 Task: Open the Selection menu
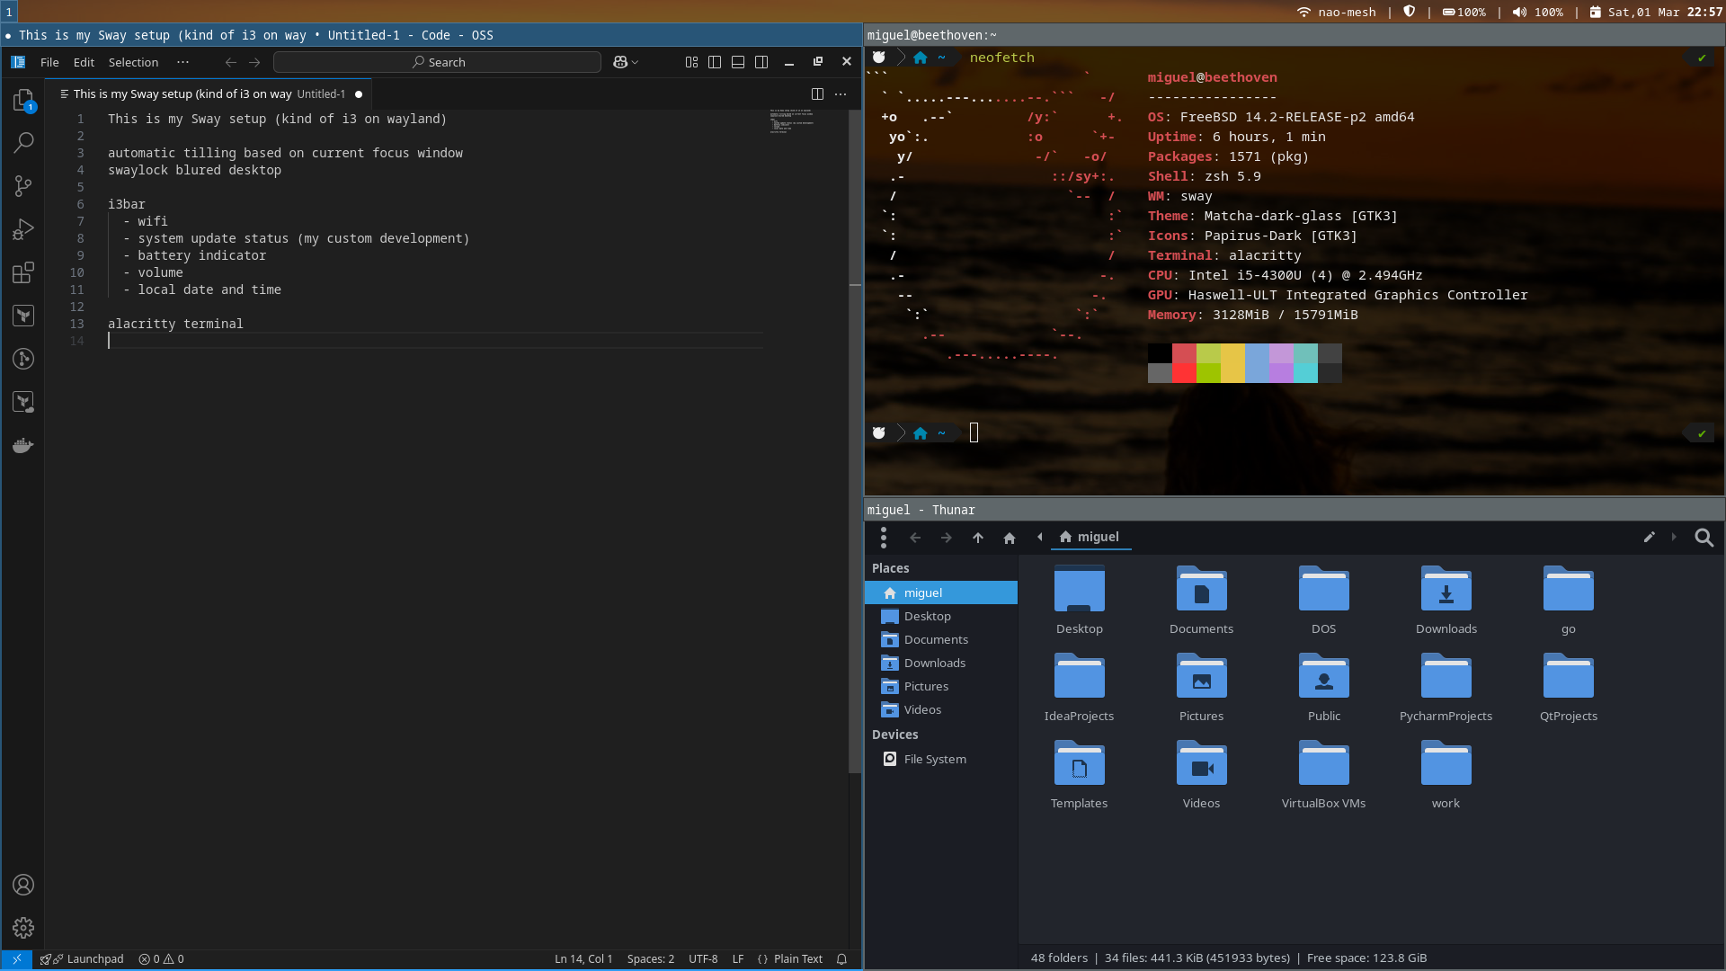point(133,62)
